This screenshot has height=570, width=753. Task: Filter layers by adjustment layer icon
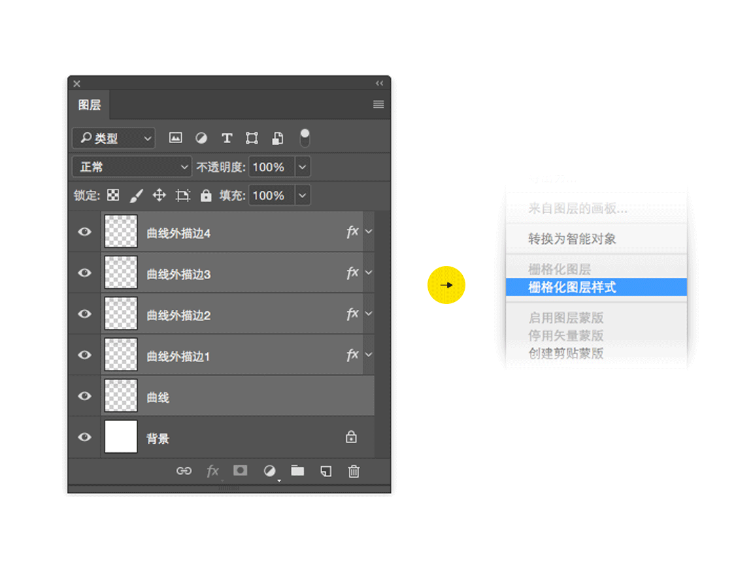point(201,139)
